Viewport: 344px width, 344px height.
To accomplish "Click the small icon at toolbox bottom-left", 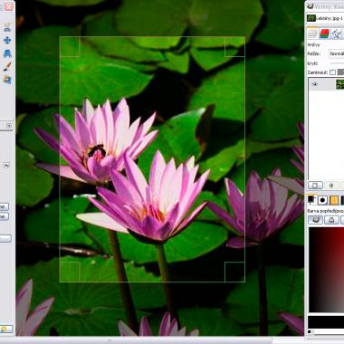I will (x=5, y=329).
